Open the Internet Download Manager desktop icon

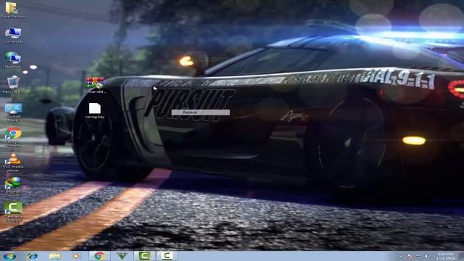tap(13, 187)
